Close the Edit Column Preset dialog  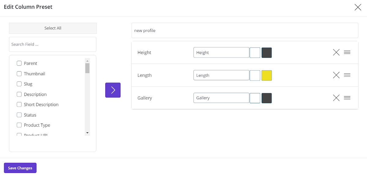[358, 7]
